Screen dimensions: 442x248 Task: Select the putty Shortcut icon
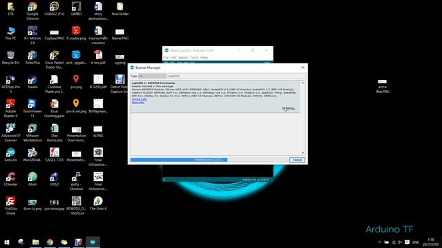pyautogui.click(x=76, y=181)
